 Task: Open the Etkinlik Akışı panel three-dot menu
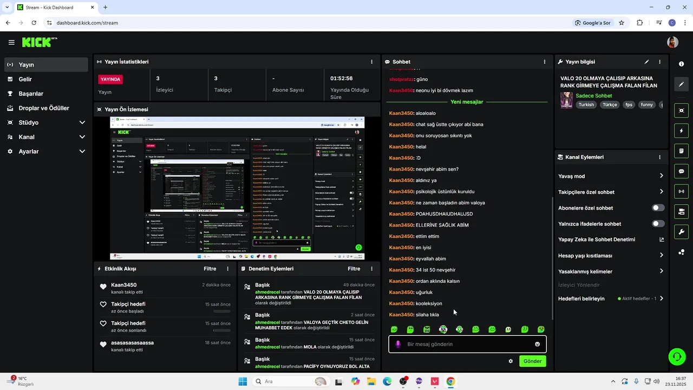point(227,269)
